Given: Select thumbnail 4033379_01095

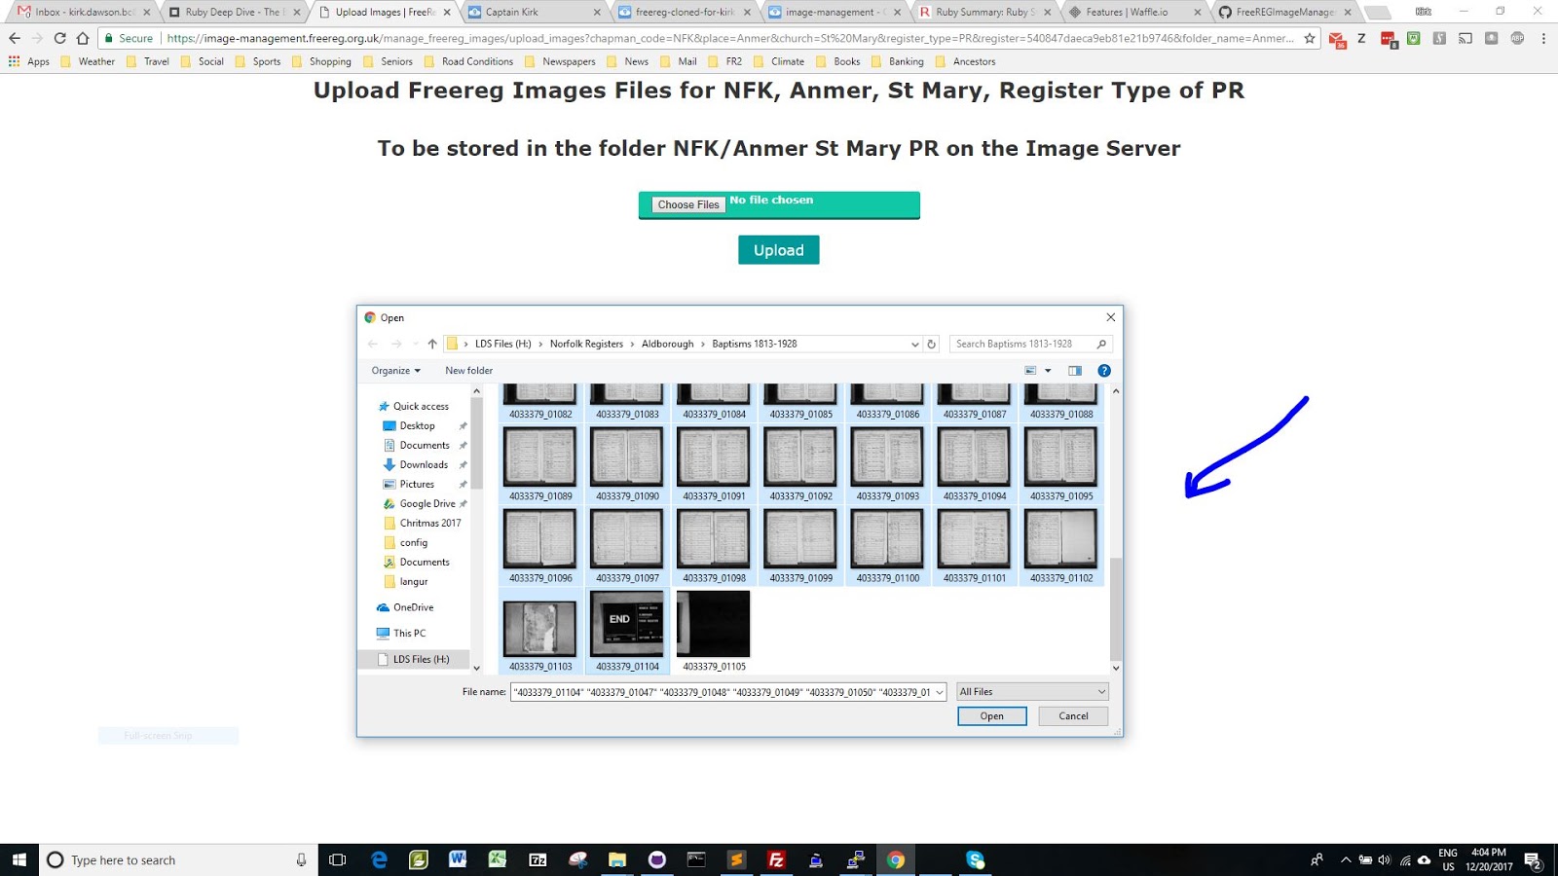Looking at the screenshot, I should tap(1061, 464).
